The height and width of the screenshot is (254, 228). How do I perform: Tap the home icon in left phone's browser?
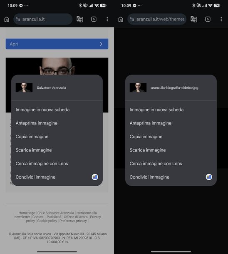coord(7,19)
